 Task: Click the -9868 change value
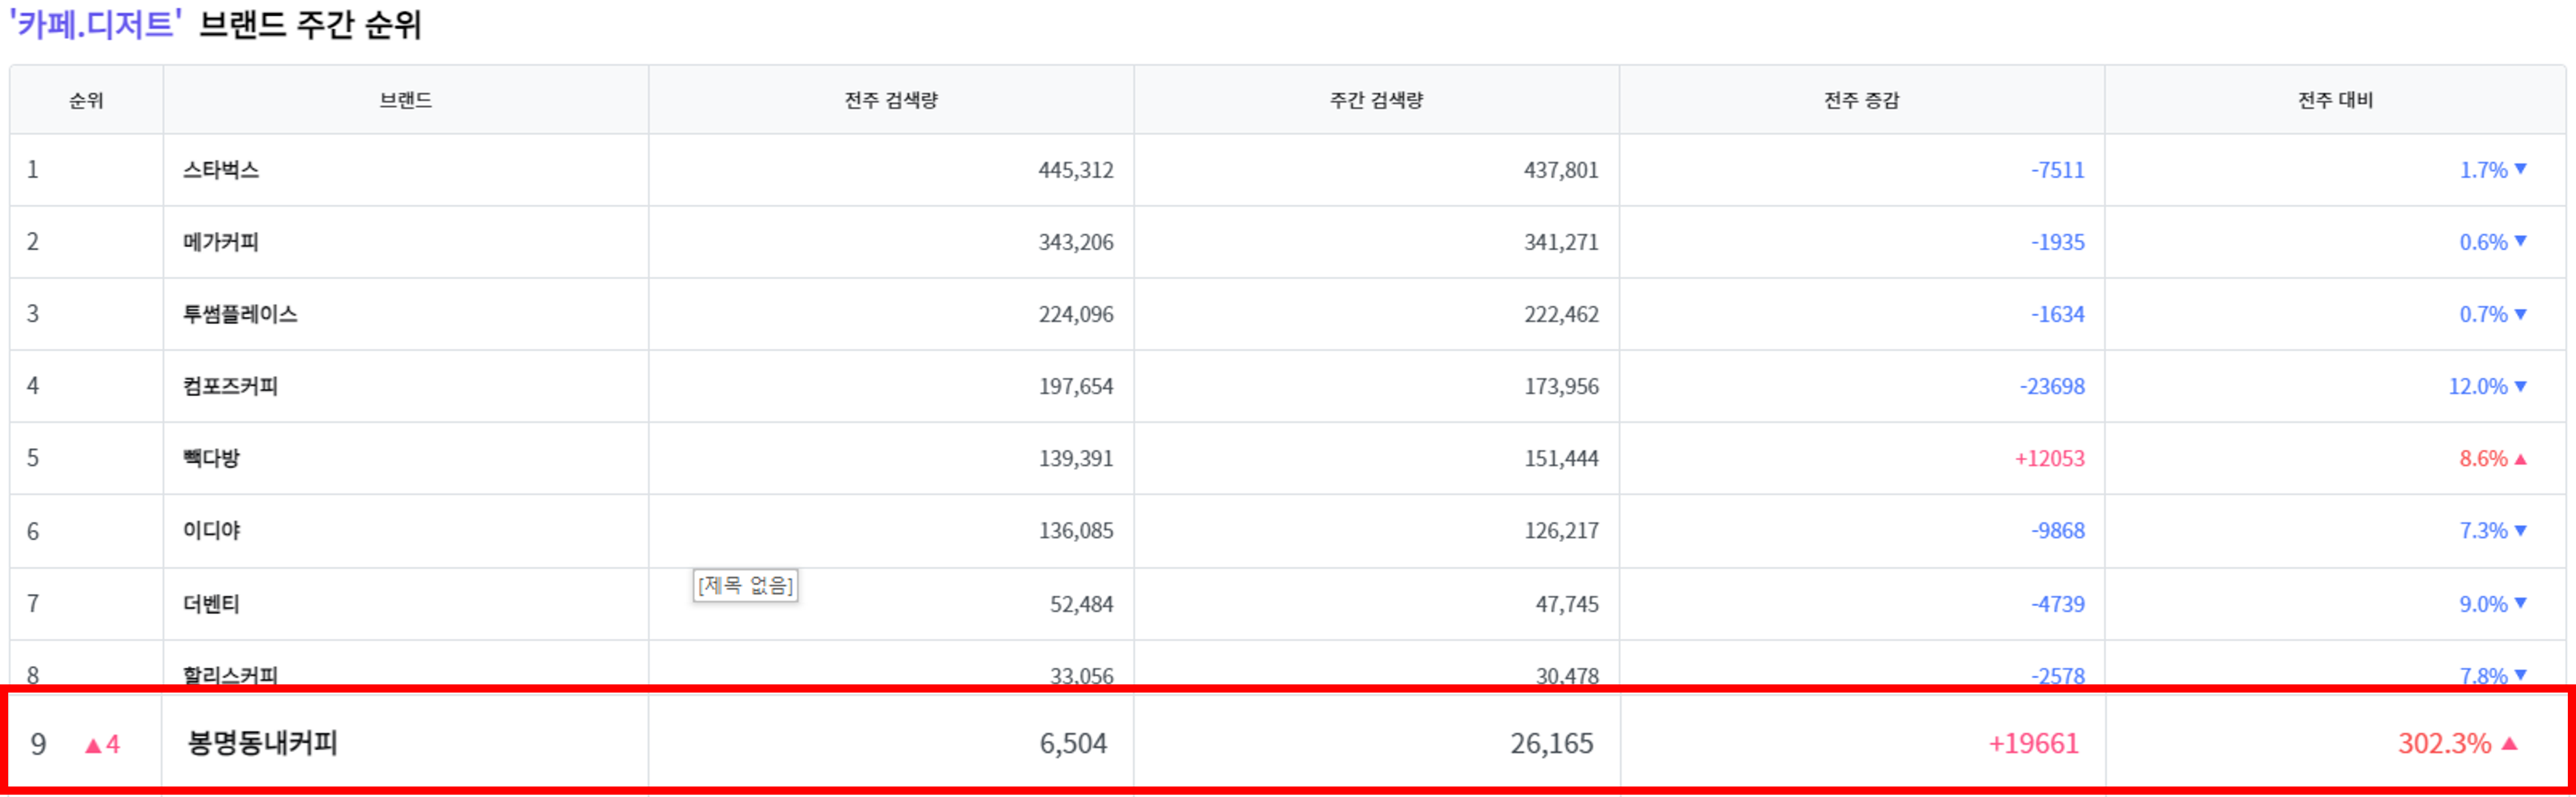(2058, 530)
